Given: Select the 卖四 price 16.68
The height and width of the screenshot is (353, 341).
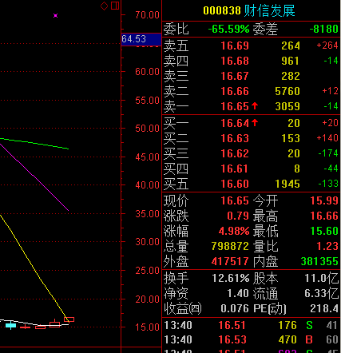Looking at the screenshot, I should (x=235, y=61).
